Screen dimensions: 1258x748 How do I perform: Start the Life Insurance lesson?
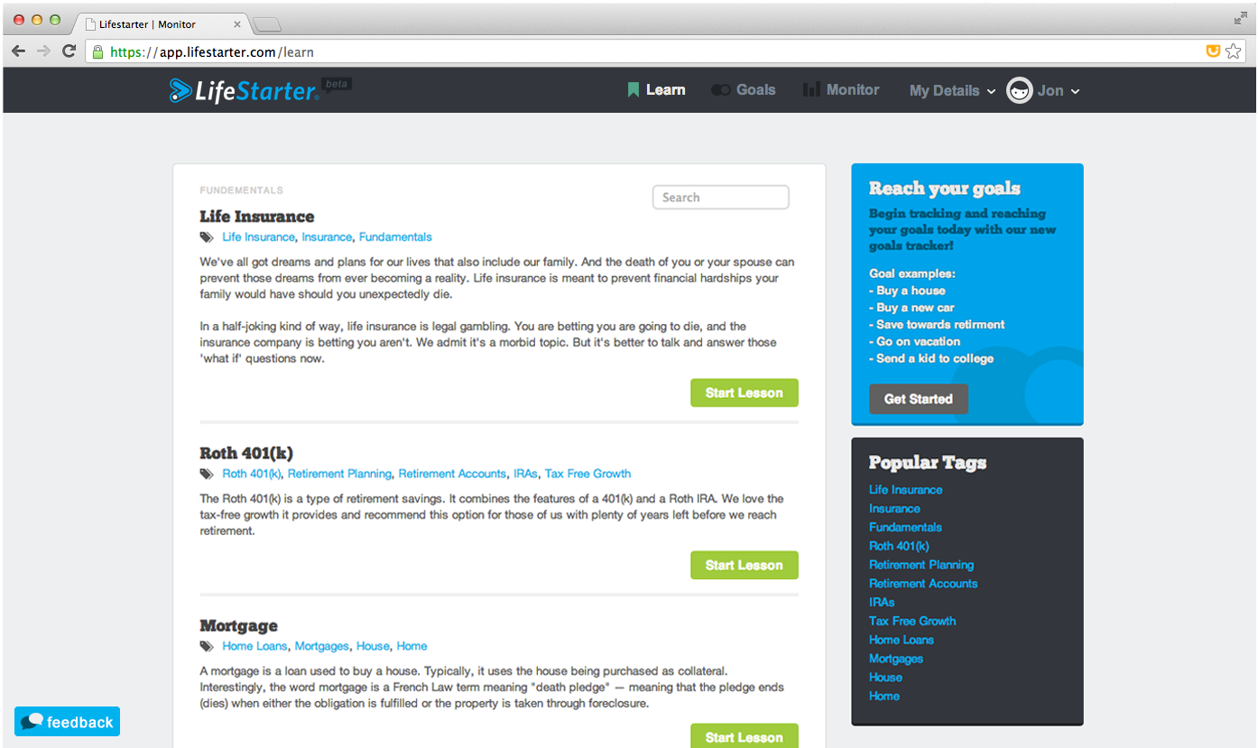745,392
